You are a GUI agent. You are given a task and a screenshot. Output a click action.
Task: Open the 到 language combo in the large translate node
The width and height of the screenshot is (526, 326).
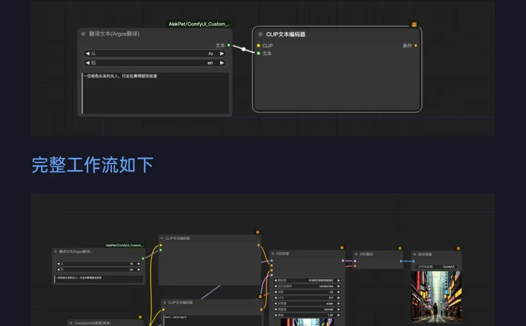(155, 63)
